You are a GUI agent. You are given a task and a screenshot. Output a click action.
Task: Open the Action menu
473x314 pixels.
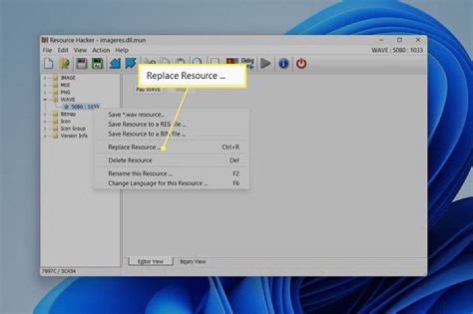(101, 50)
